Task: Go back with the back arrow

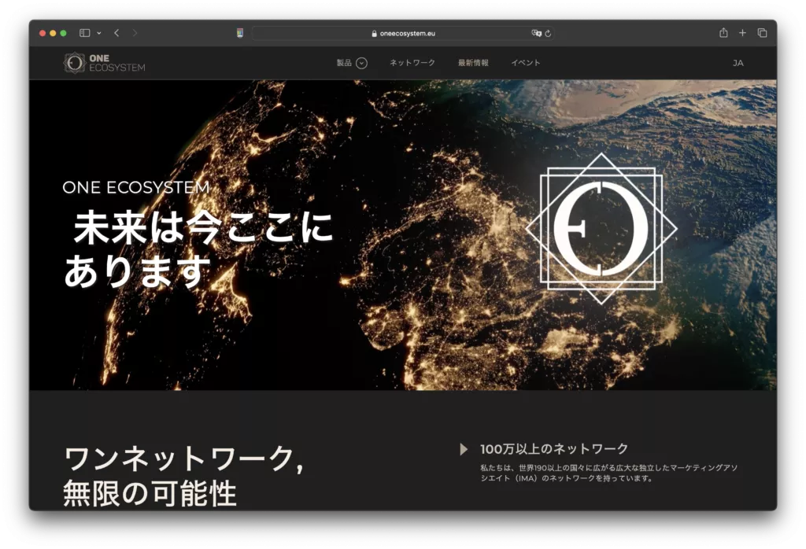Action: coord(116,33)
